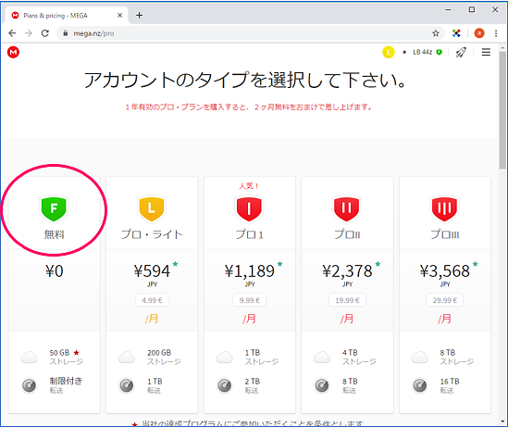This screenshot has height=427, width=508.
Task: Select the green F free plan shield
Action: point(54,208)
